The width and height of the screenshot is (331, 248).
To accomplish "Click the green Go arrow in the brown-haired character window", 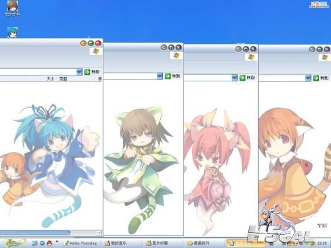I will [167, 76].
